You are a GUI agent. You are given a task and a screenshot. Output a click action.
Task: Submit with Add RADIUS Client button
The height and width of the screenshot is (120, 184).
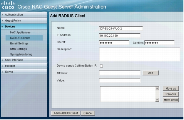(x=66, y=113)
